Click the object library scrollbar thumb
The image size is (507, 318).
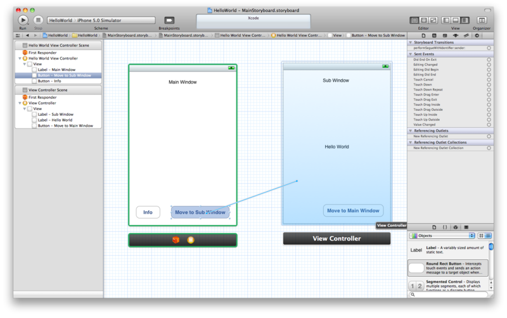(491, 246)
